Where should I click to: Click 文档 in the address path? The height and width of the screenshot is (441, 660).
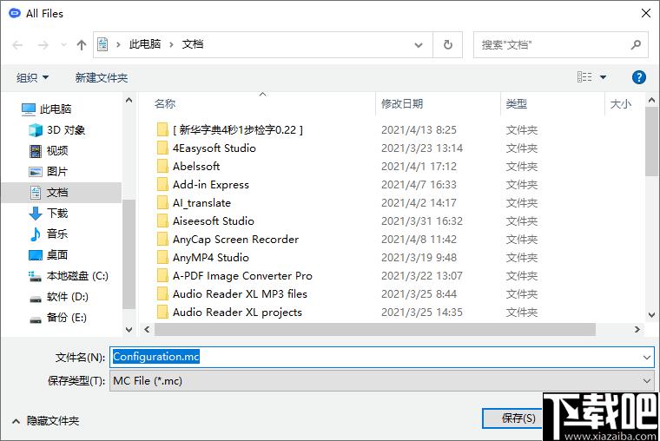(x=193, y=44)
